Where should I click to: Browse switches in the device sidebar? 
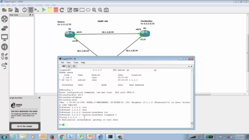(4, 28)
